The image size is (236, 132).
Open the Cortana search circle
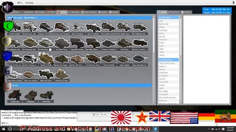click(10, 129)
